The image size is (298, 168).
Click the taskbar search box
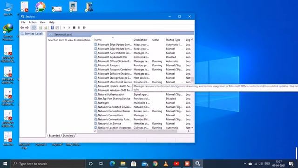point(48,164)
